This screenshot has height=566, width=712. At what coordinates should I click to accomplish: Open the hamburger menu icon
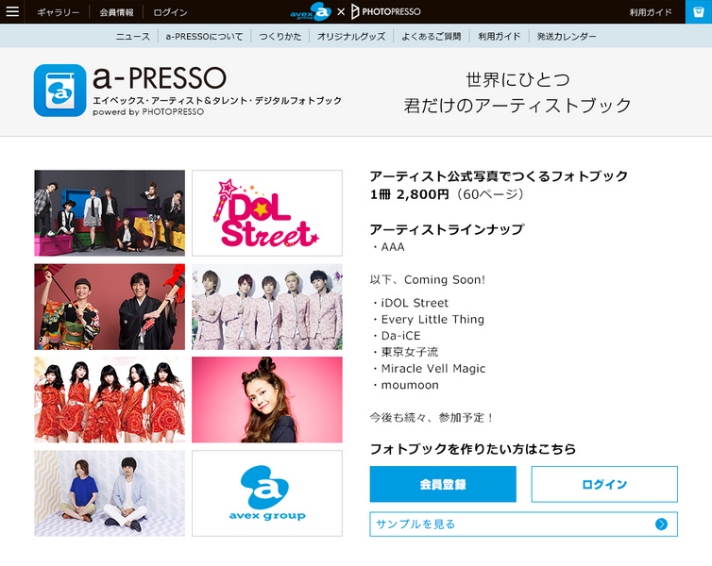click(x=12, y=11)
